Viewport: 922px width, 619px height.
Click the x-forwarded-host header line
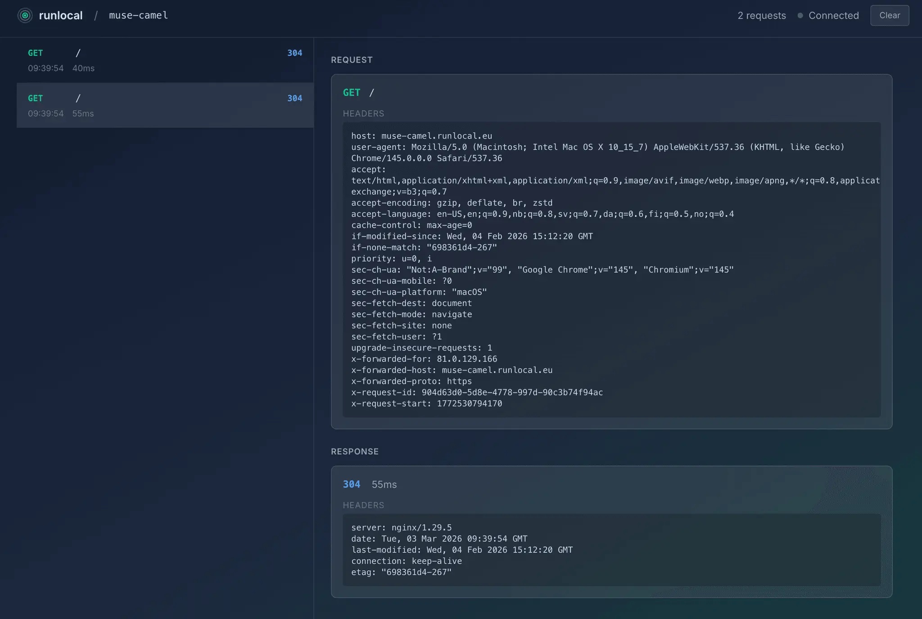[452, 370]
